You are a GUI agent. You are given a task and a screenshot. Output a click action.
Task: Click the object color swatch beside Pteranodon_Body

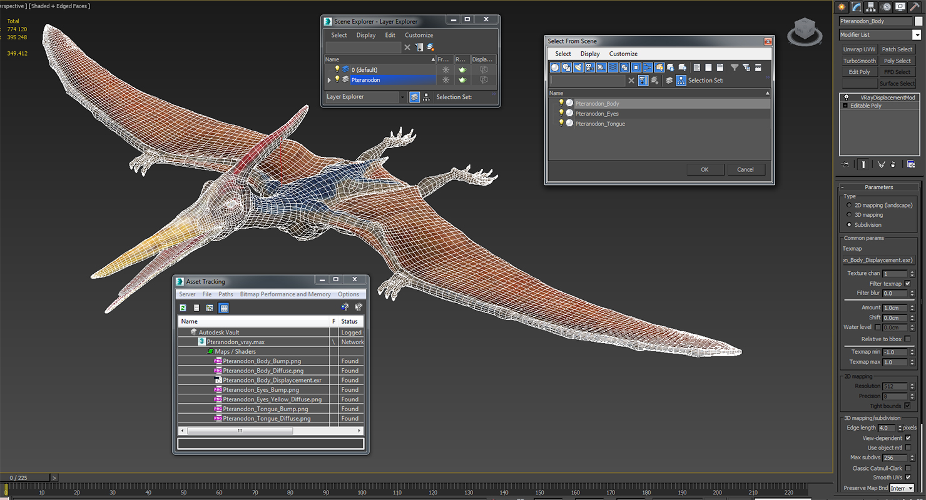coord(918,21)
